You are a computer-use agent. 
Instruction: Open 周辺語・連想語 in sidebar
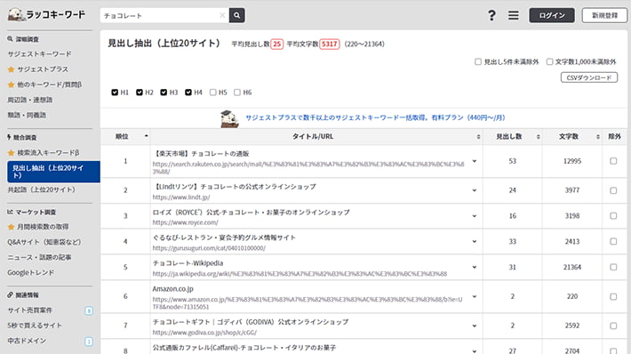click(30, 100)
